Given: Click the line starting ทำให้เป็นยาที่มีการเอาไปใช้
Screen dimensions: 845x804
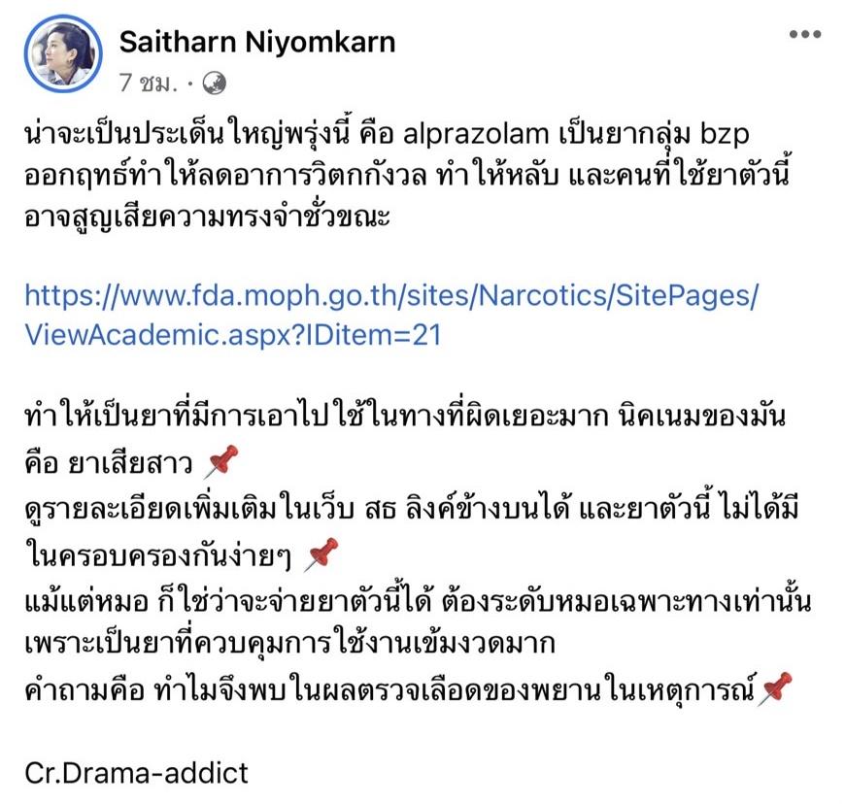Looking at the screenshot, I should tap(405, 416).
